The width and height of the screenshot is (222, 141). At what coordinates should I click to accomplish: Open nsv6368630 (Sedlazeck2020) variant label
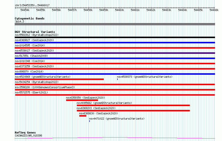click(x=99, y=113)
